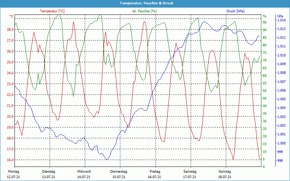Click the "Sonntag" day label

coord(225,172)
